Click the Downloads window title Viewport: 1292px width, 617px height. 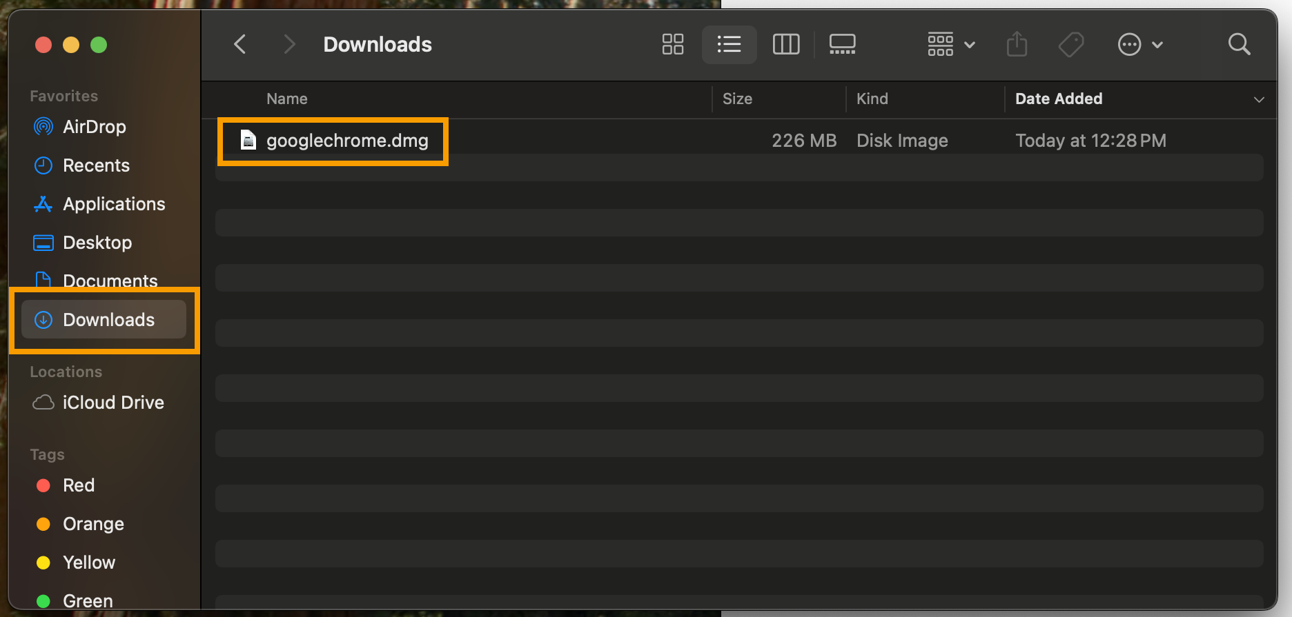378,45
